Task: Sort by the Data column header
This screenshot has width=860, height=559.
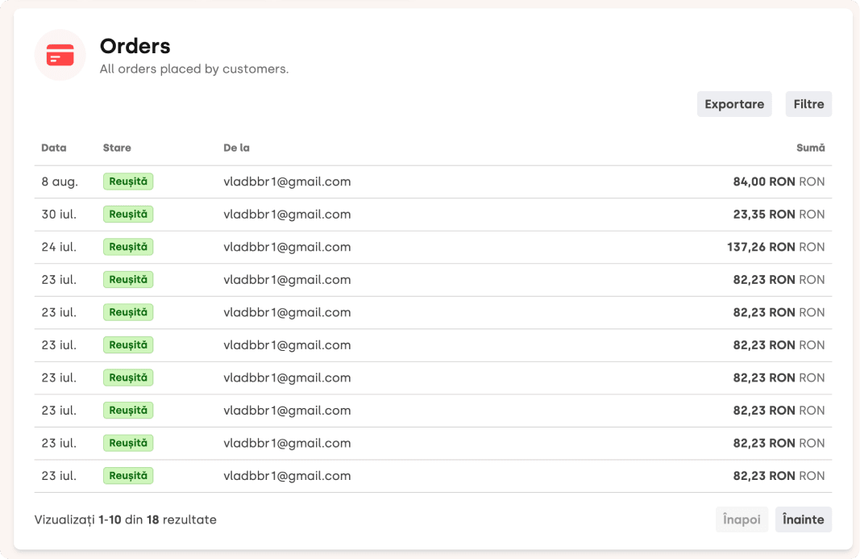Action: point(54,148)
